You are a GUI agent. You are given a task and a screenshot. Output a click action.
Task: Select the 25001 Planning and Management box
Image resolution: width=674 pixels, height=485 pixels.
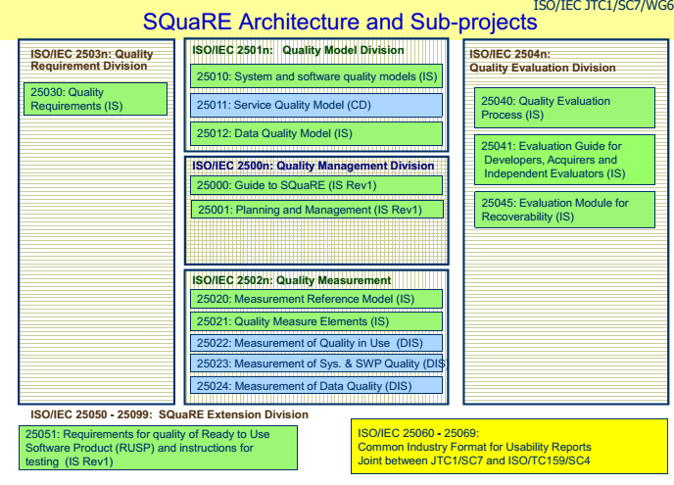tap(316, 210)
